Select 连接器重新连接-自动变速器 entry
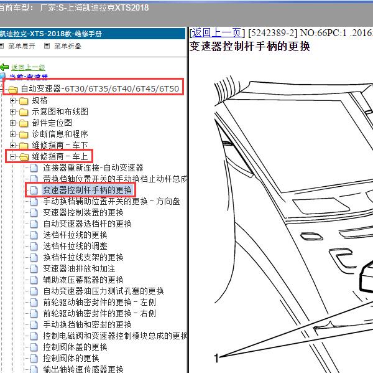Image resolution: width=373 pixels, height=373 pixels. click(x=93, y=168)
